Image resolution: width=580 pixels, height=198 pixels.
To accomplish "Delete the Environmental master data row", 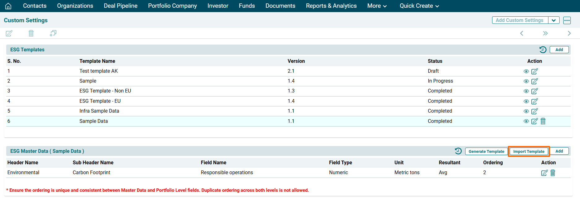I will pyautogui.click(x=553, y=173).
